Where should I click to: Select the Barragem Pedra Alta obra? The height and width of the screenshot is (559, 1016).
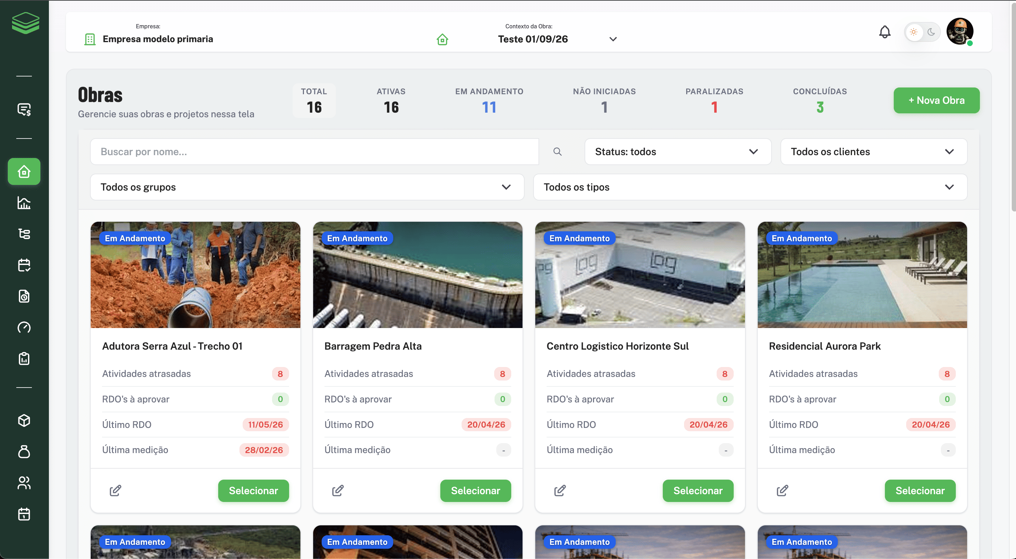coord(476,491)
